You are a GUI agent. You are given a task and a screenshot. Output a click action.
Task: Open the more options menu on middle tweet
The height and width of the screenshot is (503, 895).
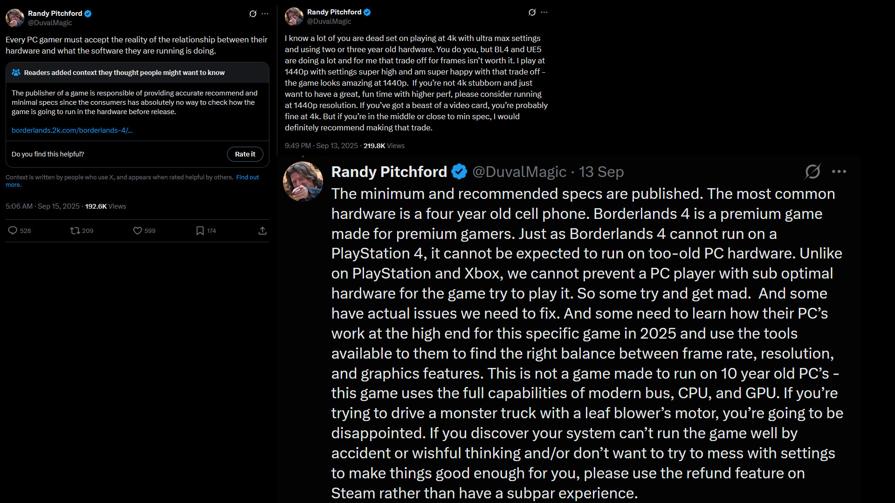pyautogui.click(x=544, y=13)
